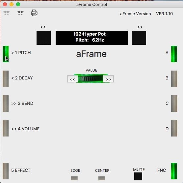Select the 4 VOLUME strip button
The height and width of the screenshot is (183, 183).
click(x=6, y=128)
